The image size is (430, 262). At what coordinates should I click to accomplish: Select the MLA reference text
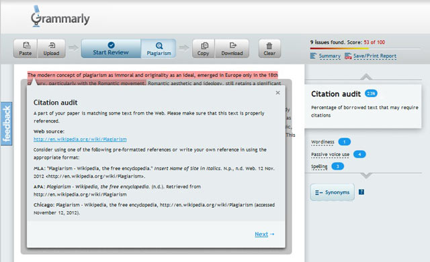154,172
